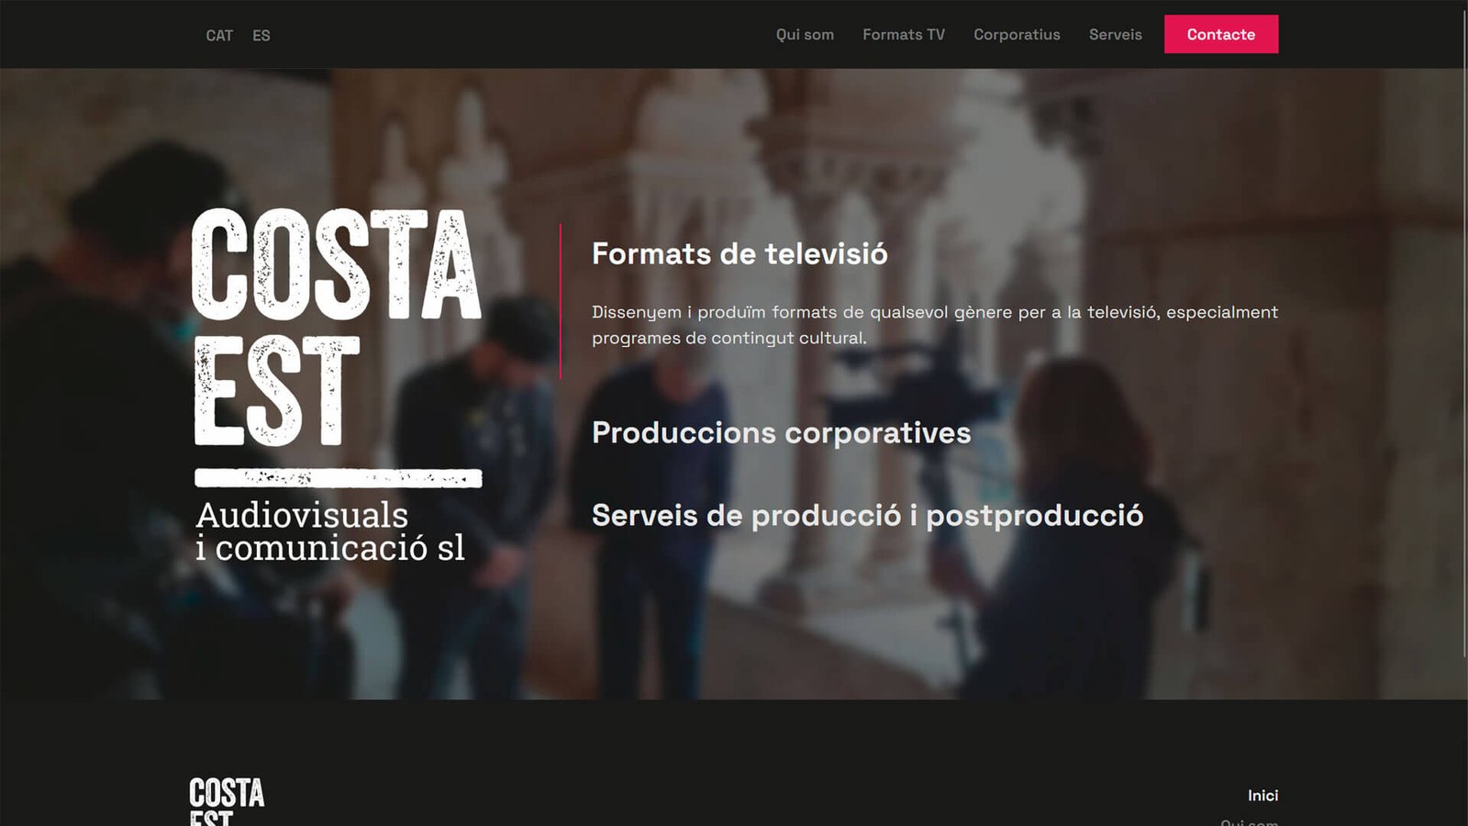Open Qui som in the top navigation
Image resolution: width=1468 pixels, height=826 pixels.
point(805,35)
